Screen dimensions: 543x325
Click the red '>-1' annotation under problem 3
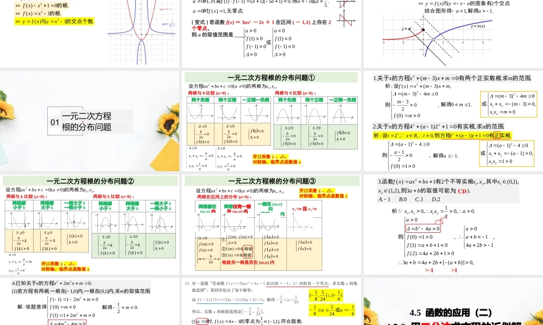pyautogui.click(x=430, y=270)
